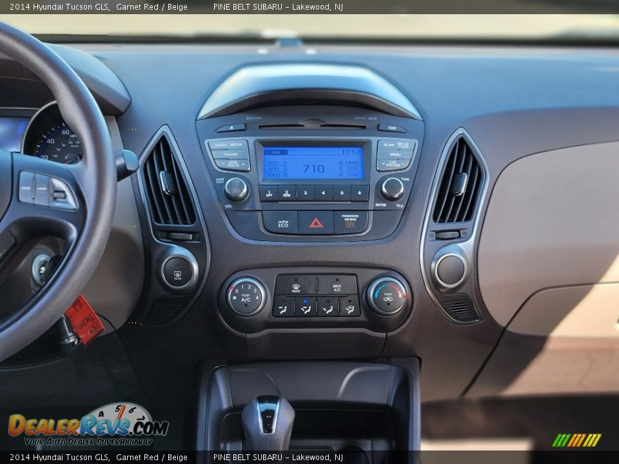Viewport: 619px width, 464px height.
Task: Choose radio preset 4
Action: coord(323,193)
